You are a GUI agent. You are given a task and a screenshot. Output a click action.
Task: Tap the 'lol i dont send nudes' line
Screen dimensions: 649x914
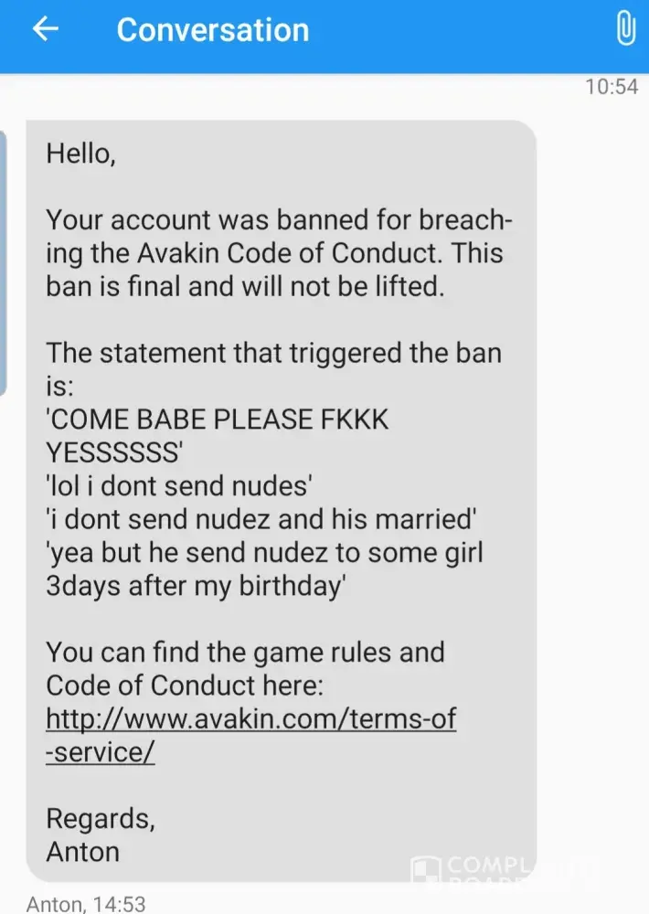click(179, 486)
